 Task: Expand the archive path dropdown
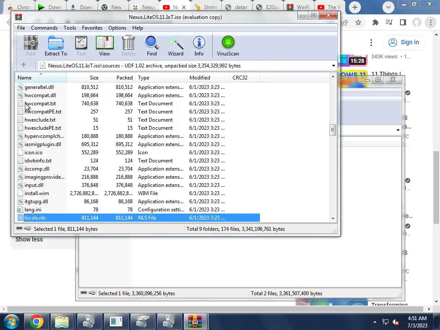point(333,66)
